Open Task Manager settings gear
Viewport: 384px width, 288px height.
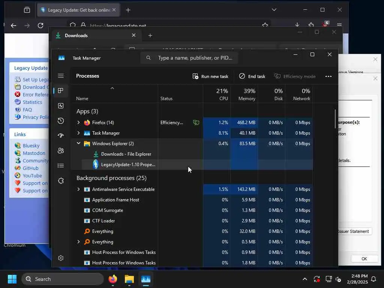click(61, 258)
